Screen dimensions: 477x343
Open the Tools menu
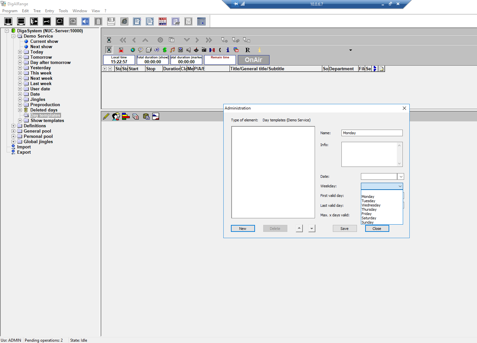[x=63, y=11]
